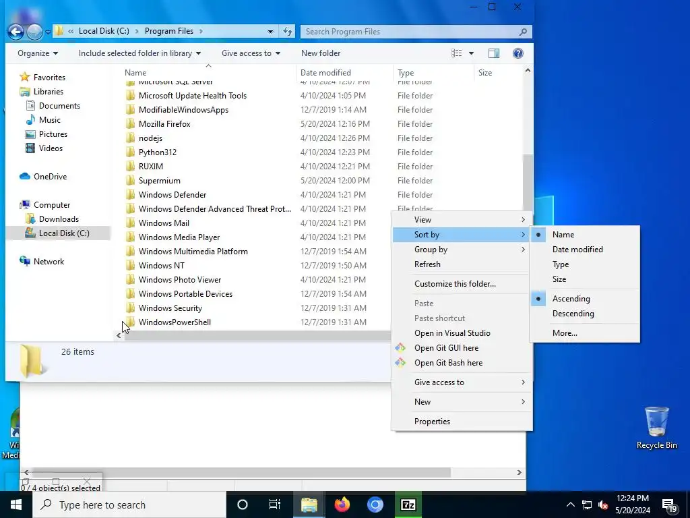Click the Name column header
This screenshot has height=518, width=690.
tap(209, 73)
